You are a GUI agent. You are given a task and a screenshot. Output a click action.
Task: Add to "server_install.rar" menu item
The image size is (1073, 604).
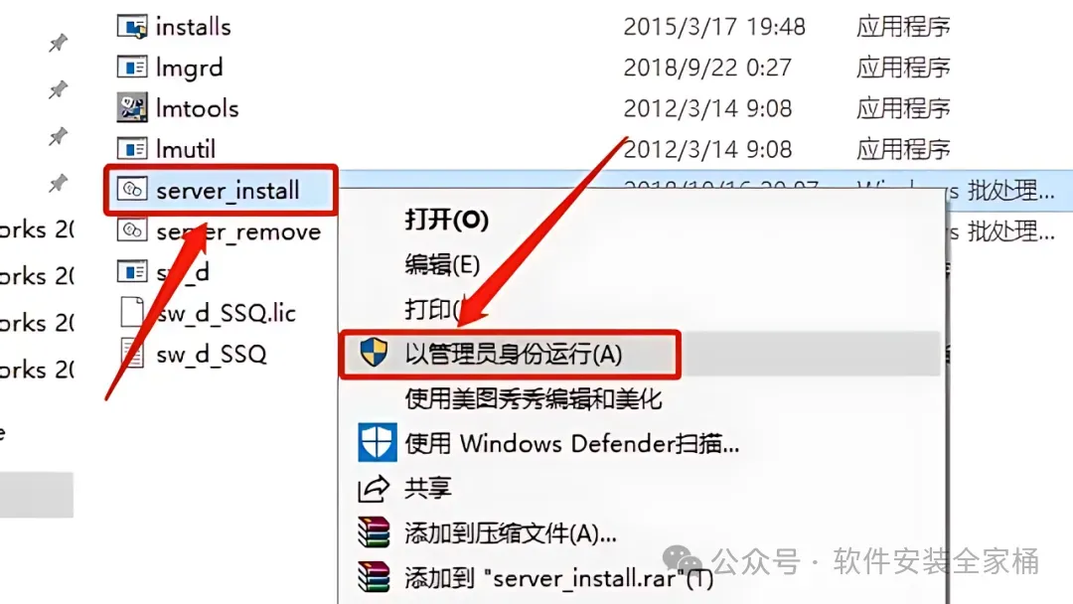pos(559,579)
